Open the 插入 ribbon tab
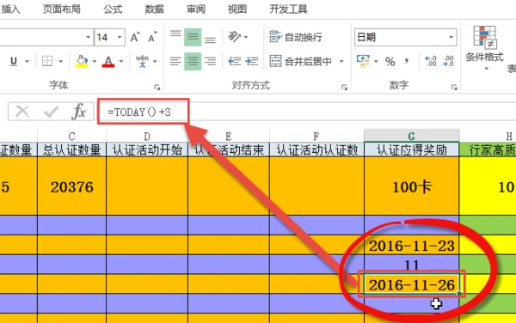The height and width of the screenshot is (323, 516). click(x=10, y=9)
